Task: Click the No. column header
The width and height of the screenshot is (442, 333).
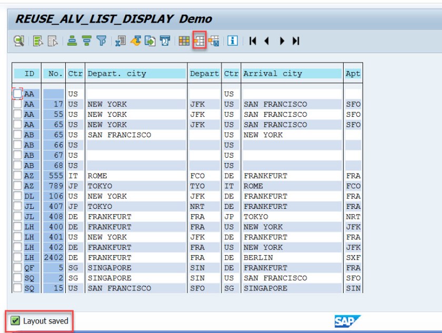Action: [x=54, y=74]
